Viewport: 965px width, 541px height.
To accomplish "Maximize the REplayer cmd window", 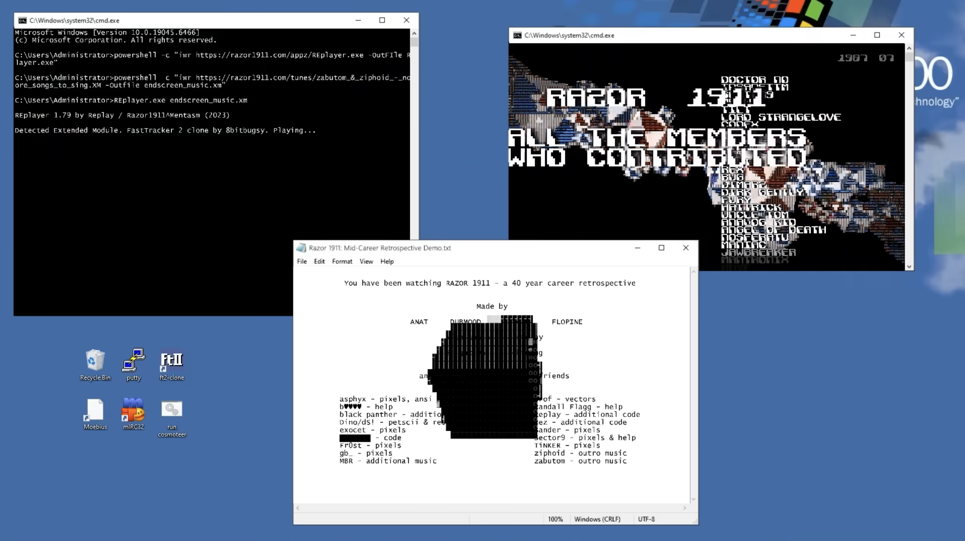I will 382,20.
